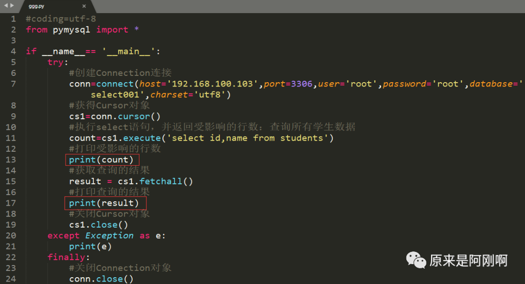
Task: Click the 'execute' method on line 11
Action: 142,138
